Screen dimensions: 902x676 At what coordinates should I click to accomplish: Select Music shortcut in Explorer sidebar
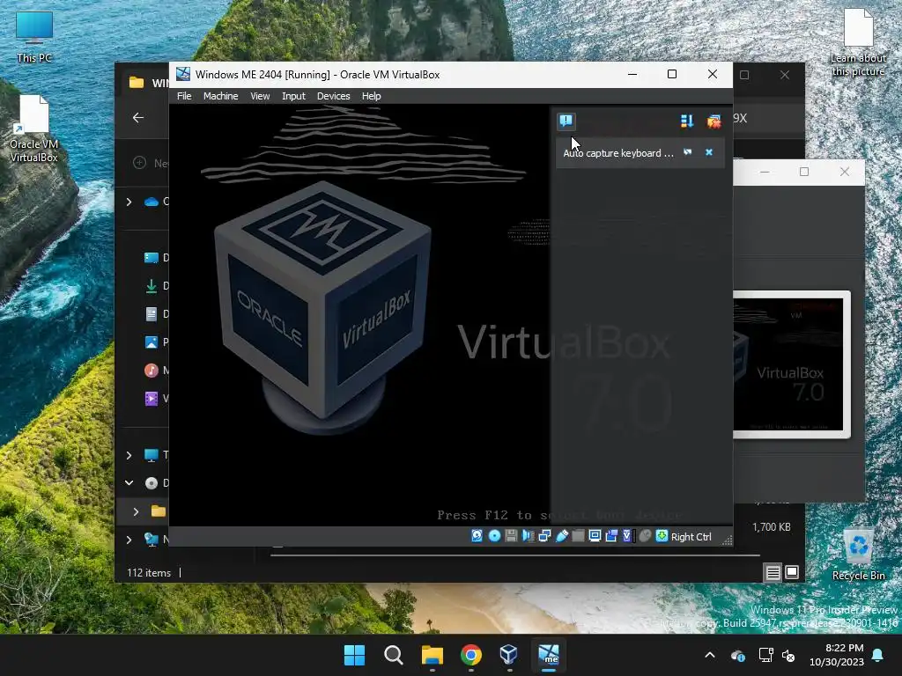[x=152, y=371]
